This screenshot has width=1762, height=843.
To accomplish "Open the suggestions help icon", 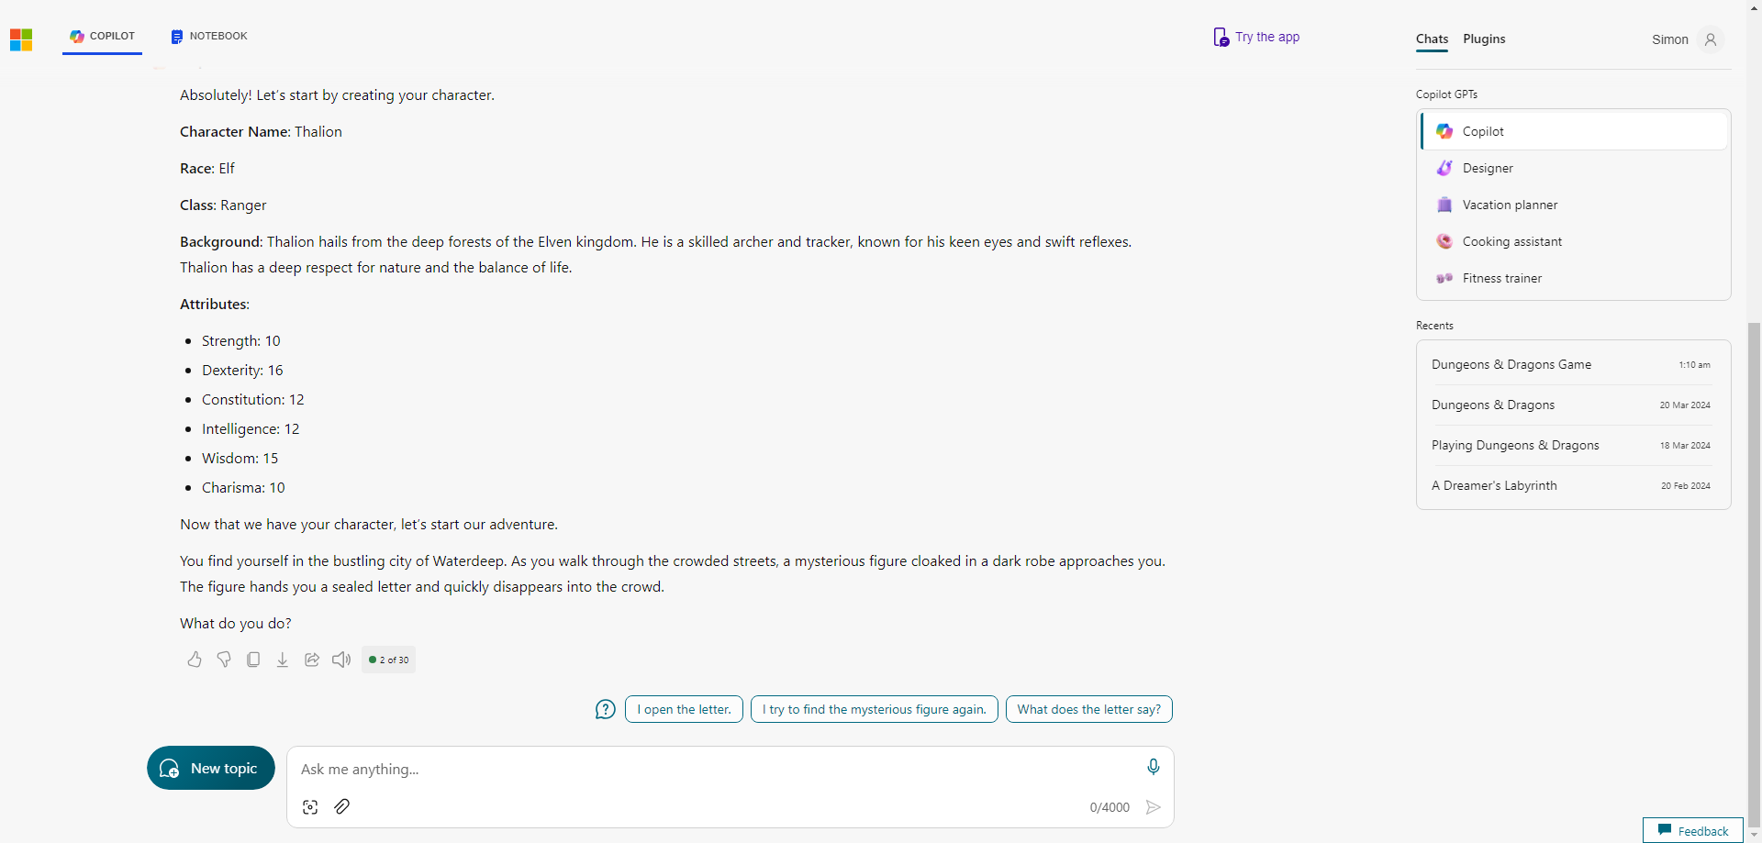I will click(x=606, y=709).
